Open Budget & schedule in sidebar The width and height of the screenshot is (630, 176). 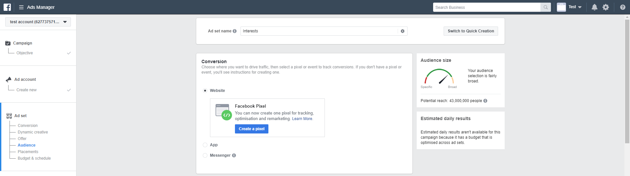point(34,158)
